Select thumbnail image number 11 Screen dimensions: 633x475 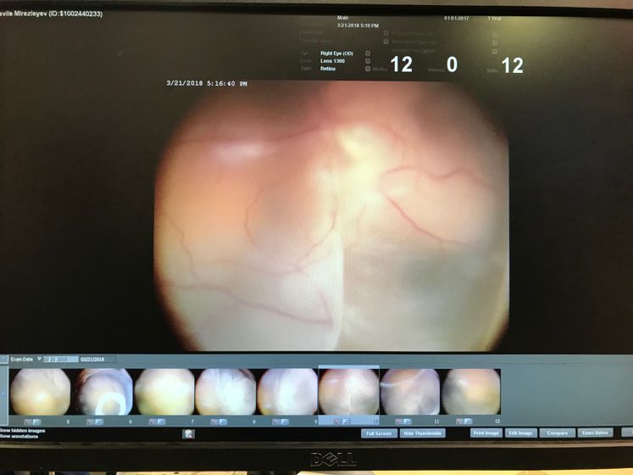tap(410, 392)
